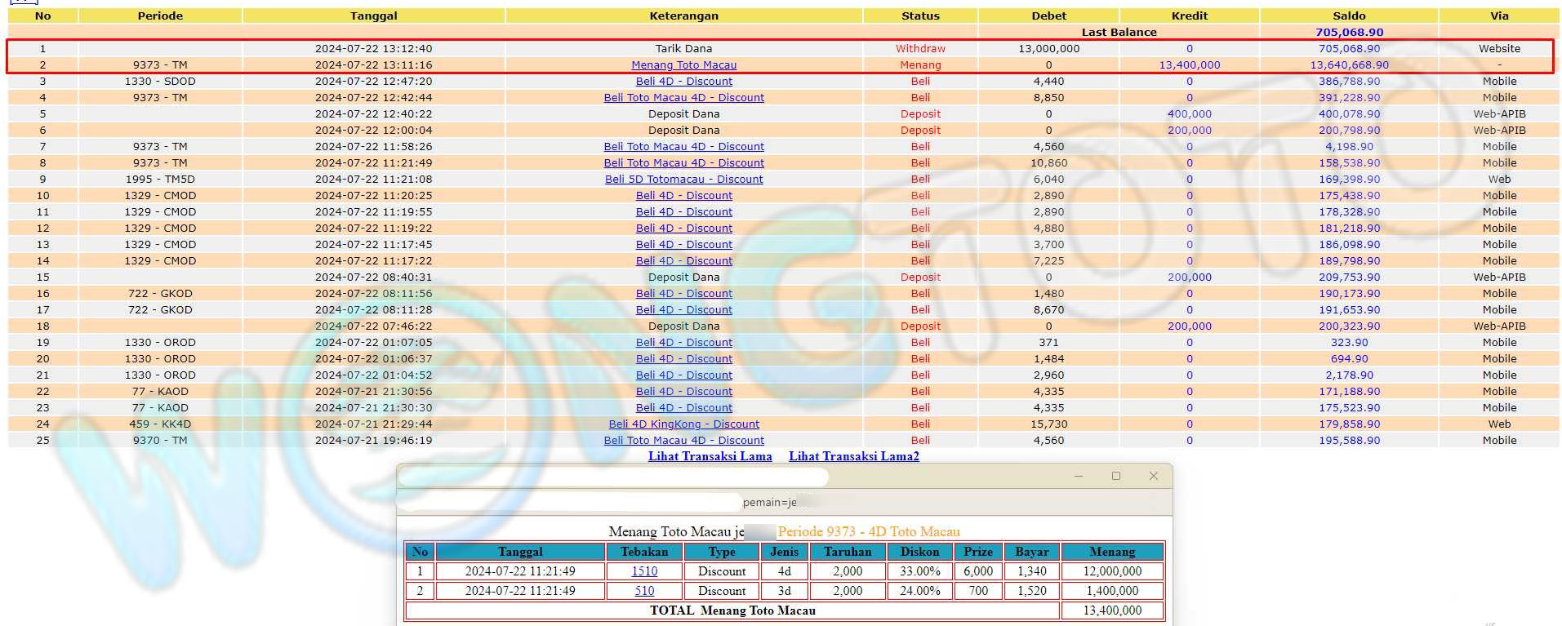This screenshot has width=1562, height=626.
Task: Open Beli 4D - Discount at 08:11:56
Action: [683, 294]
